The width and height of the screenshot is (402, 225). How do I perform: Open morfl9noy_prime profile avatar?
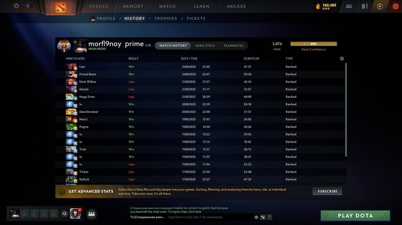80,46
